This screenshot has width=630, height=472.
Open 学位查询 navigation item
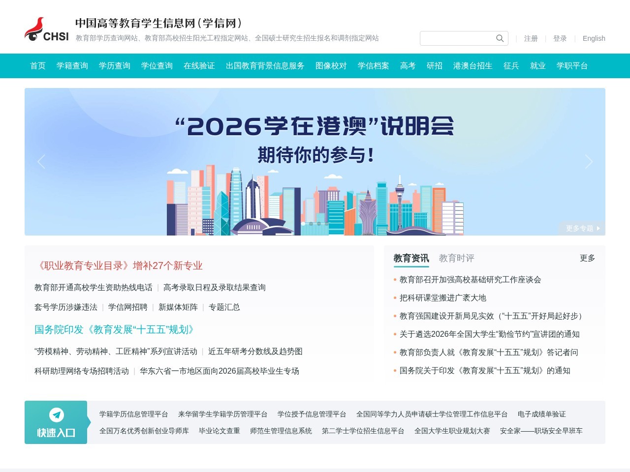pos(157,66)
